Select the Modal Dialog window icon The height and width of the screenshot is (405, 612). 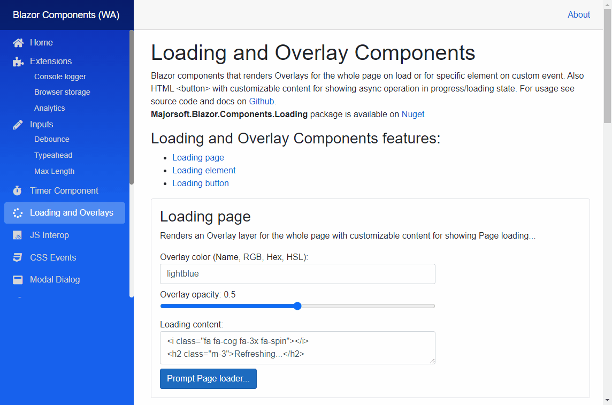18,279
